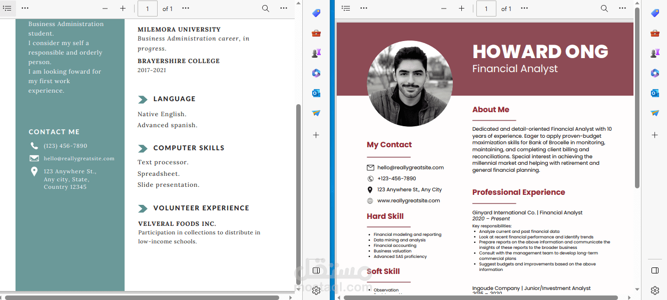667x300 pixels.
Task: Add a sidebar app with right plus button
Action: pyautogui.click(x=655, y=135)
